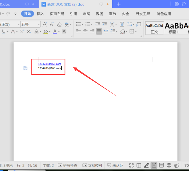The width and height of the screenshot is (189, 171).
Task: Go to the 引用 ribbon tab
Action: (73, 14)
